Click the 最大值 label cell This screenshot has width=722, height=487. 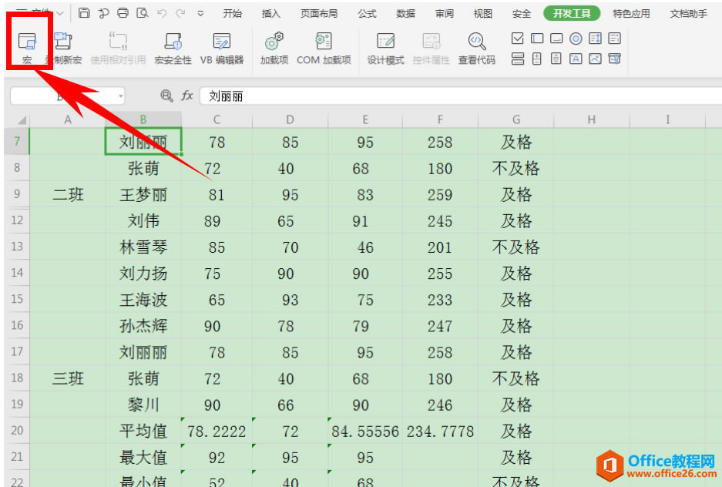coord(143,457)
